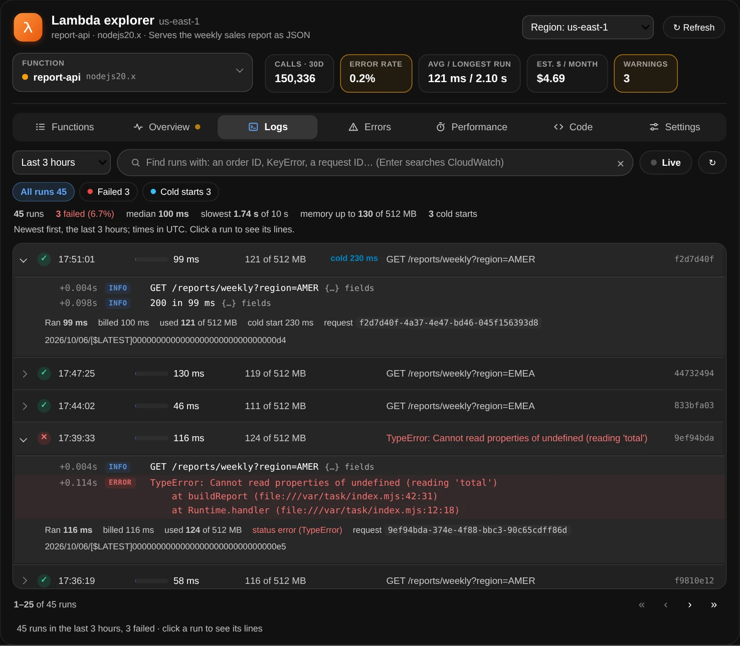Click request ID 9ef94bda-374e-4f88-bbc3-90c65cdff86d
Viewport: 740px width, 646px height.
pos(477,530)
